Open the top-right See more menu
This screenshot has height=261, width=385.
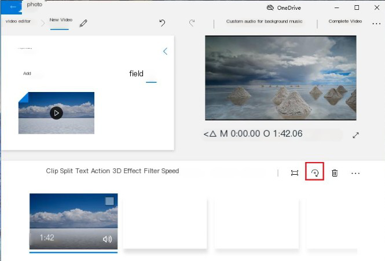[x=376, y=23]
